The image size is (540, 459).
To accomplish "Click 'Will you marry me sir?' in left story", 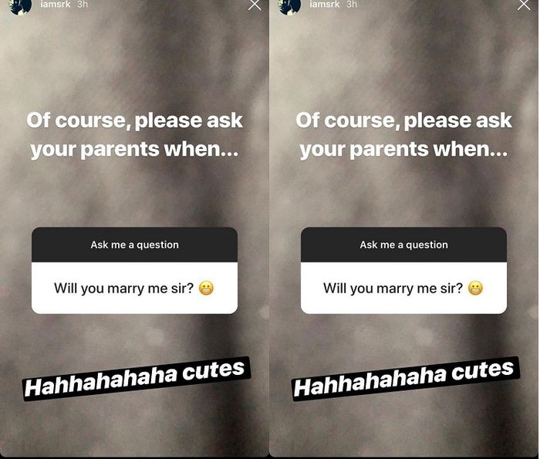I will [124, 289].
